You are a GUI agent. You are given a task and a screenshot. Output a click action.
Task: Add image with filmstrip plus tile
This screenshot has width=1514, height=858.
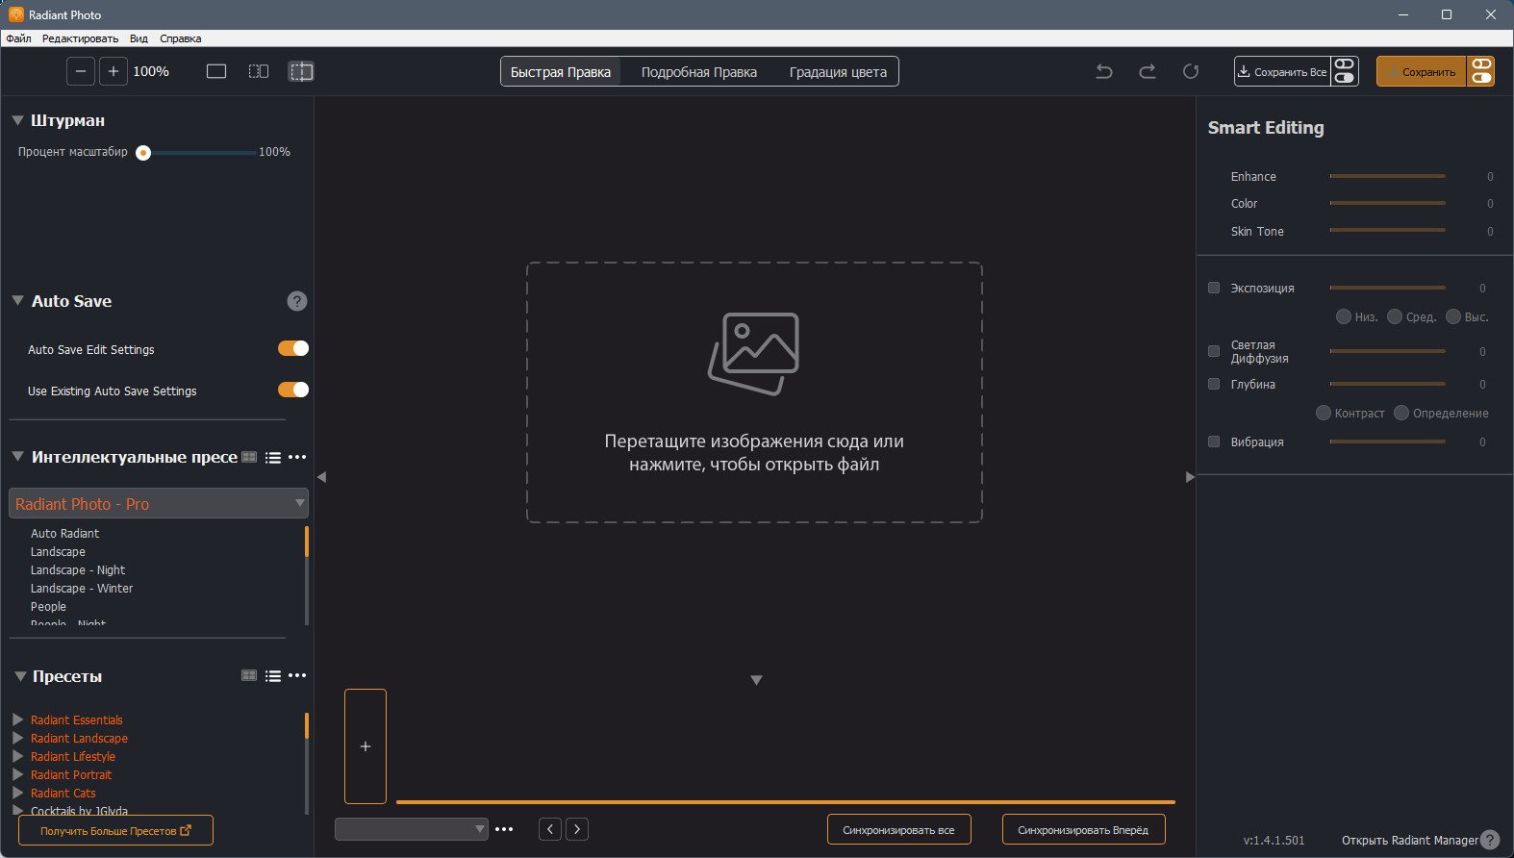[366, 746]
